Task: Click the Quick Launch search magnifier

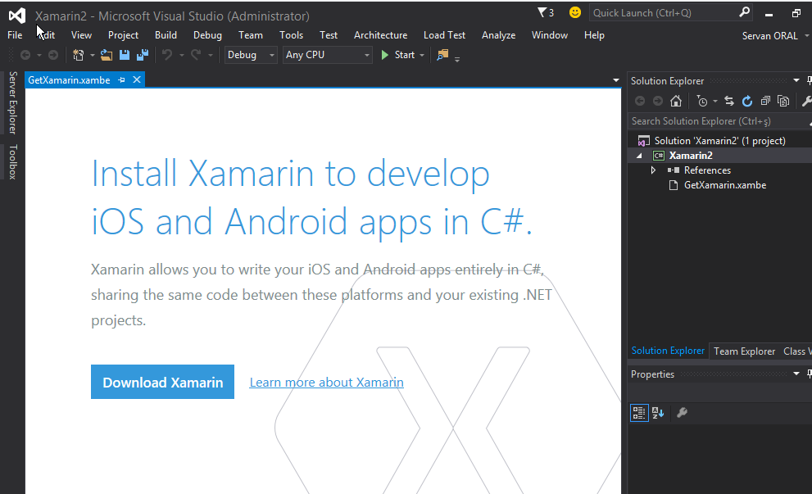Action: click(x=744, y=12)
